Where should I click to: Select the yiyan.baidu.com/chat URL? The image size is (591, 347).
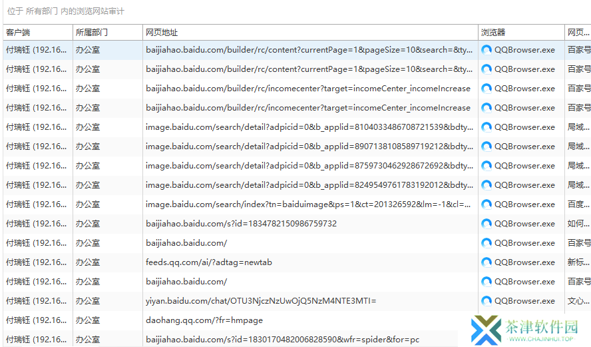[x=261, y=301]
